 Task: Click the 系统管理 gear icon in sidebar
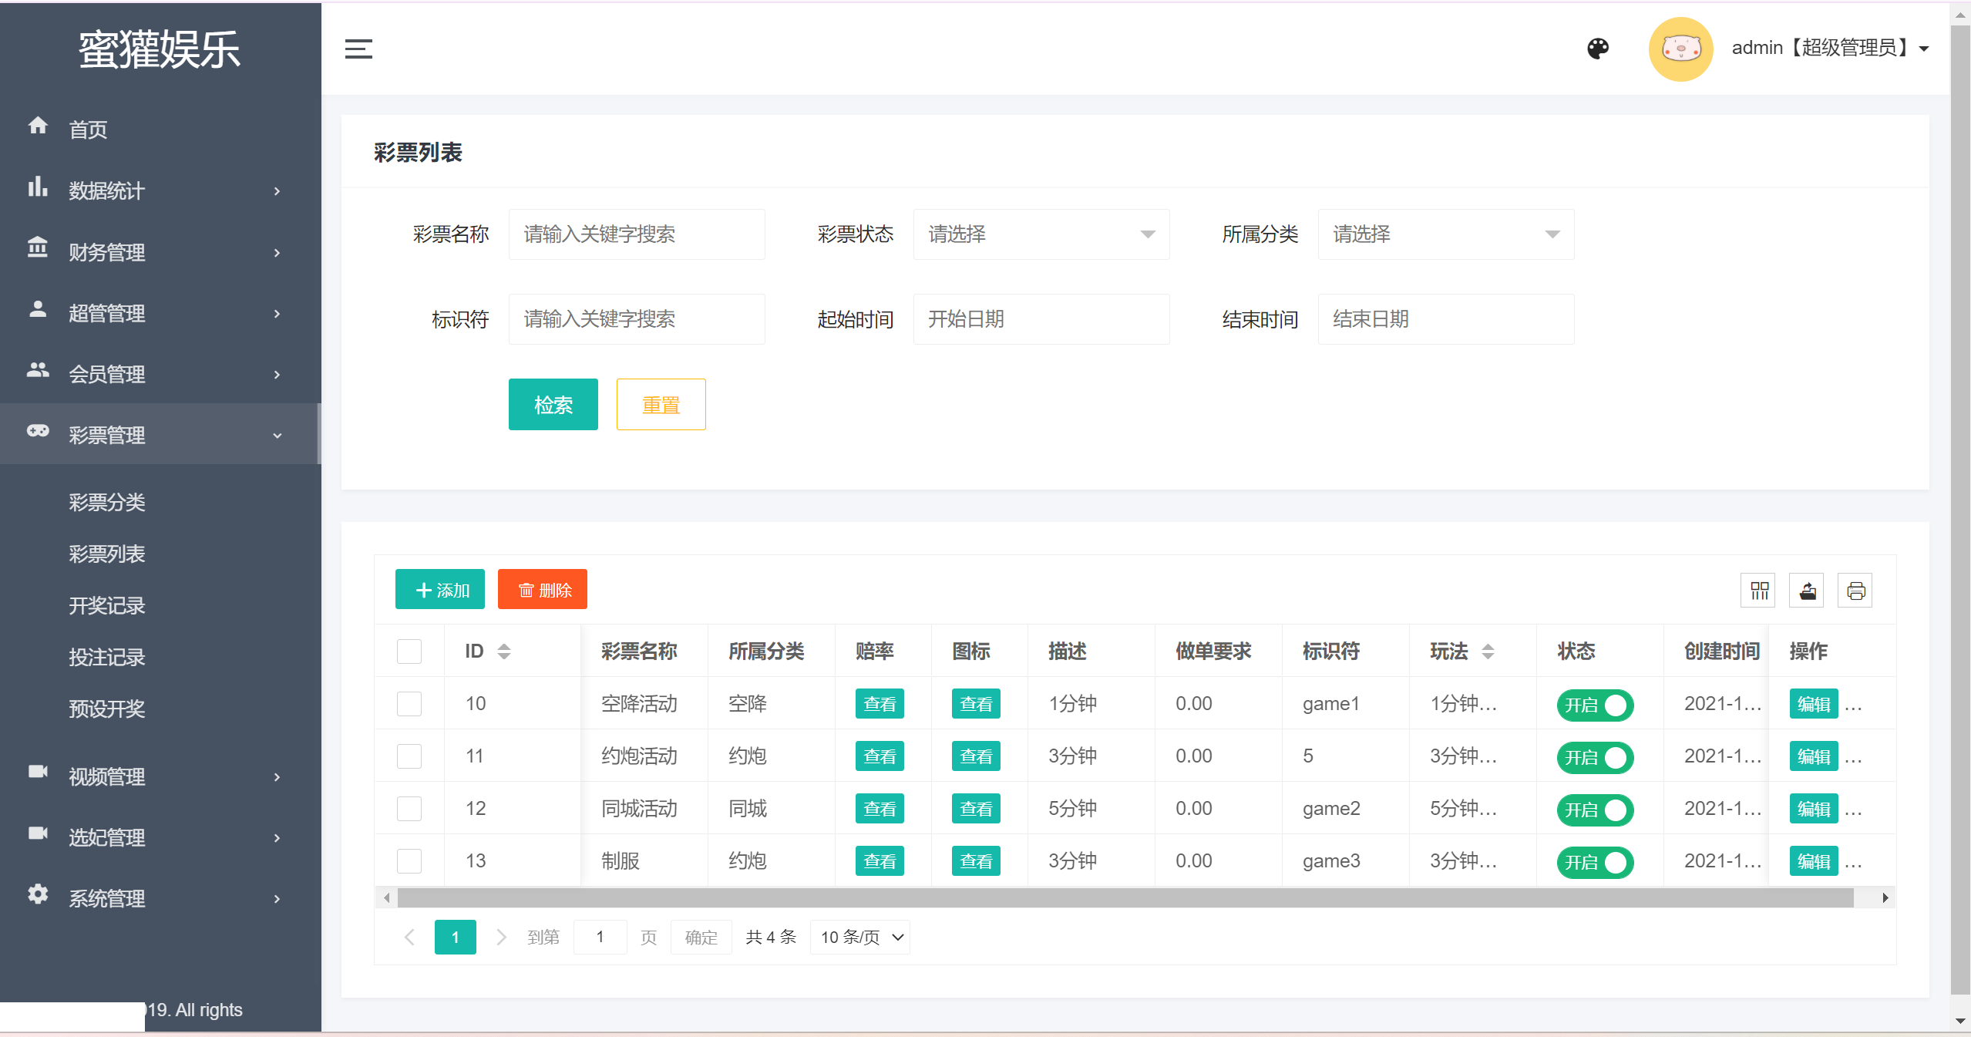point(38,897)
